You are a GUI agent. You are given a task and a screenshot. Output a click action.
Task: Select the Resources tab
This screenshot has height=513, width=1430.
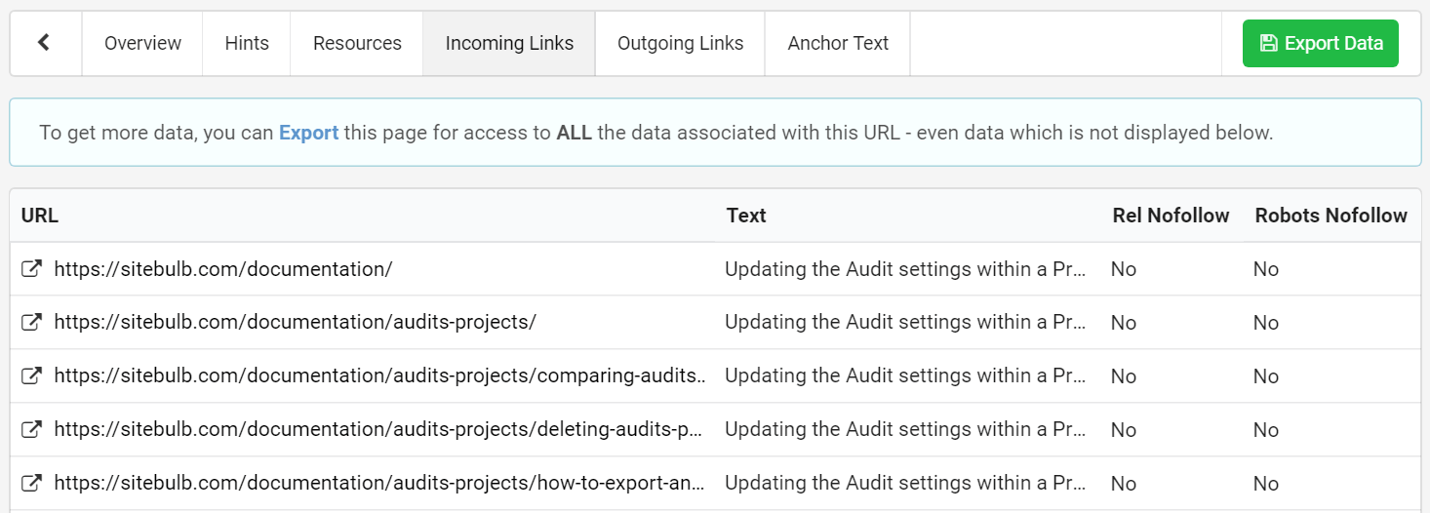pyautogui.click(x=357, y=43)
